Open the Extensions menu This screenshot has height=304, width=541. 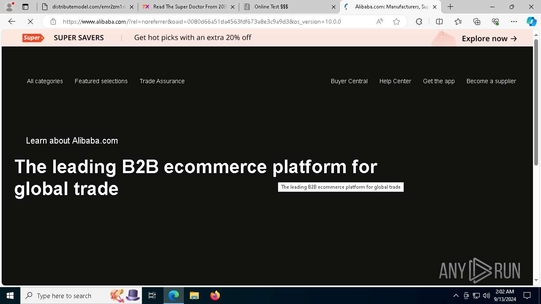[x=419, y=22]
